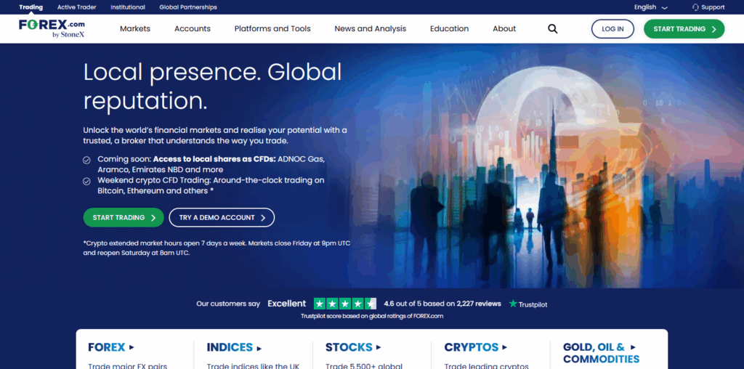Open the Markets menu
744x369 pixels.
pos(134,29)
